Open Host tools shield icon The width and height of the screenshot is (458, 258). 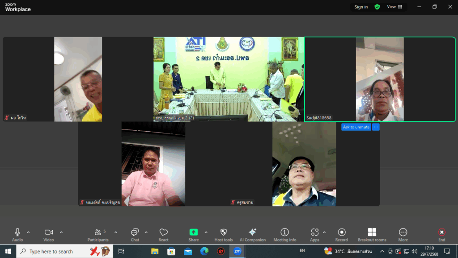(224, 234)
